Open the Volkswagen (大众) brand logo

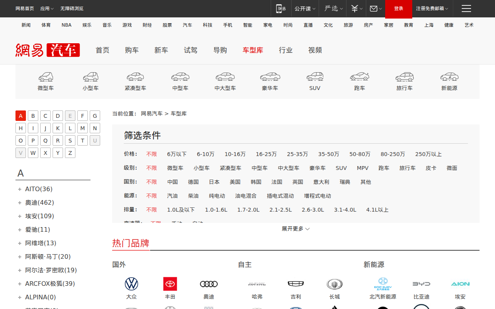pos(131,284)
